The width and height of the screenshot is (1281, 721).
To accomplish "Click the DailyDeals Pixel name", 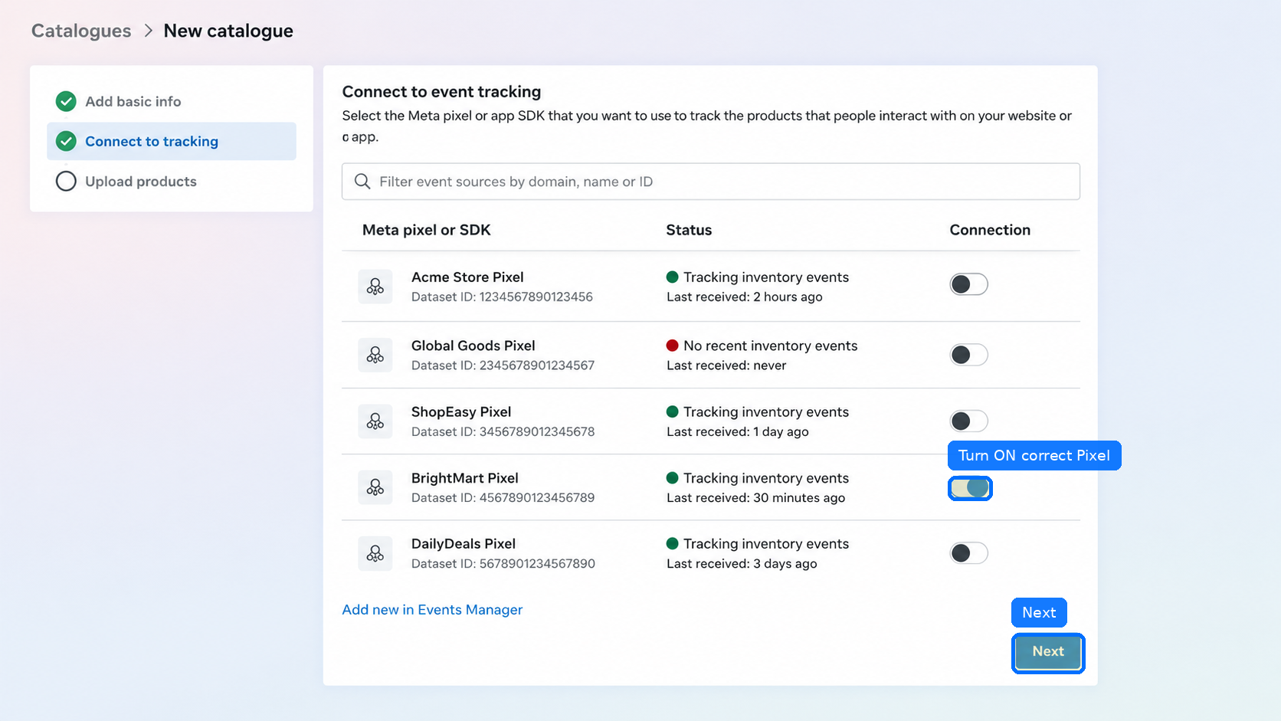I will pyautogui.click(x=464, y=544).
